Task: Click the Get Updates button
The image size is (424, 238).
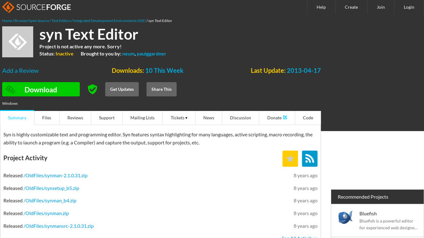Action: click(122, 89)
